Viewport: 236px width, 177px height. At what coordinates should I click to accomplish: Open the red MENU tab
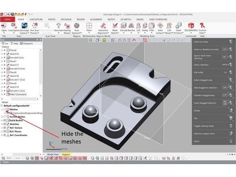(x=8, y=20)
